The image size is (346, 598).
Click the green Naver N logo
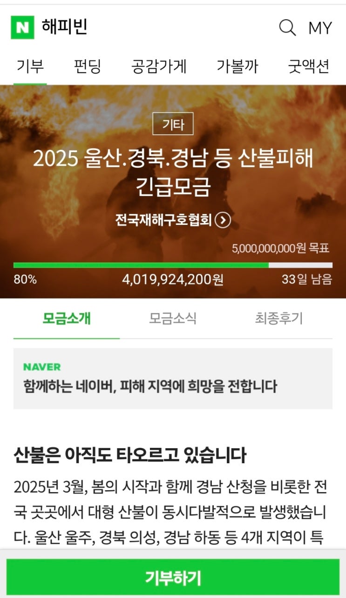[x=22, y=28]
